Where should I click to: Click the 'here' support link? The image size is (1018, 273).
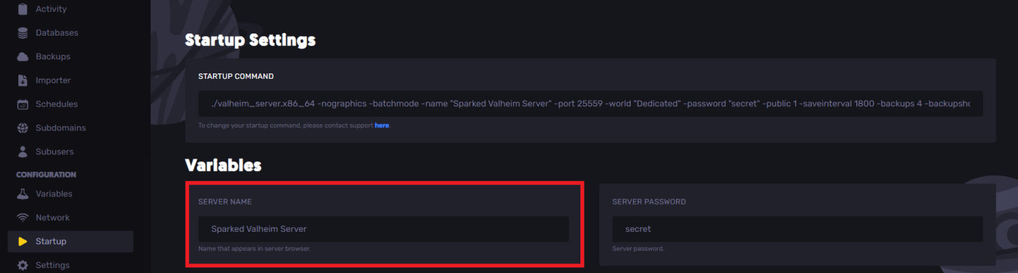381,126
